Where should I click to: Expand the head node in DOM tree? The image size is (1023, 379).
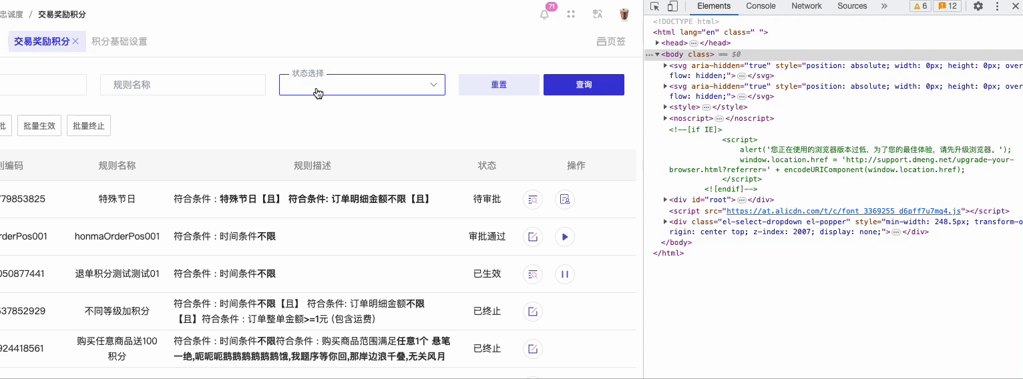click(658, 43)
